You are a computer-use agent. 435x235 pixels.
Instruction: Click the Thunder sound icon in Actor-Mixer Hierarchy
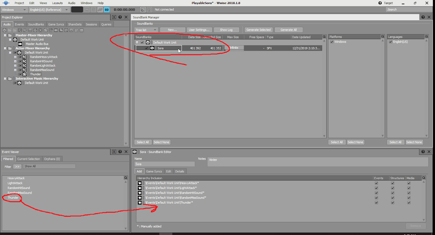pyautogui.click(x=24, y=74)
